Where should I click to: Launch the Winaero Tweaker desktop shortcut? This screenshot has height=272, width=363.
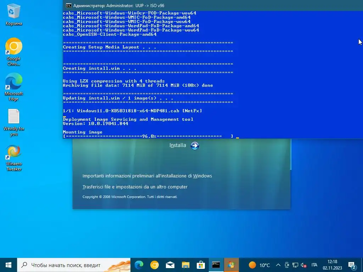[x=14, y=158]
